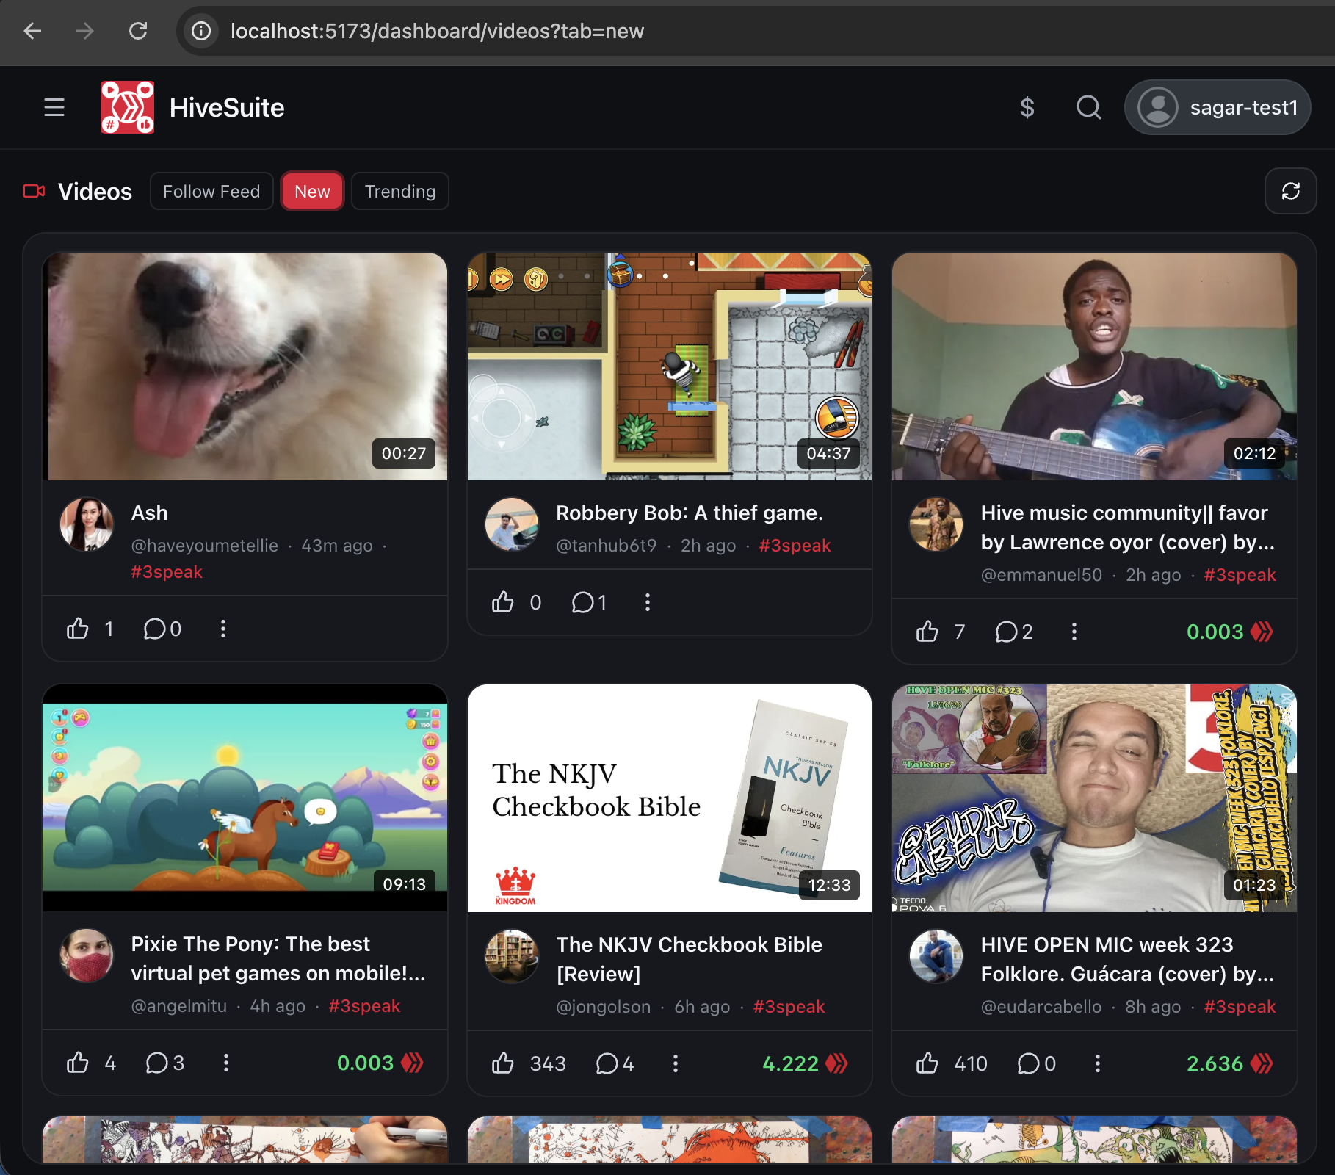Image resolution: width=1335 pixels, height=1175 pixels.
Task: Open more options for NKJV Checkbook Bible video
Action: coord(676,1063)
